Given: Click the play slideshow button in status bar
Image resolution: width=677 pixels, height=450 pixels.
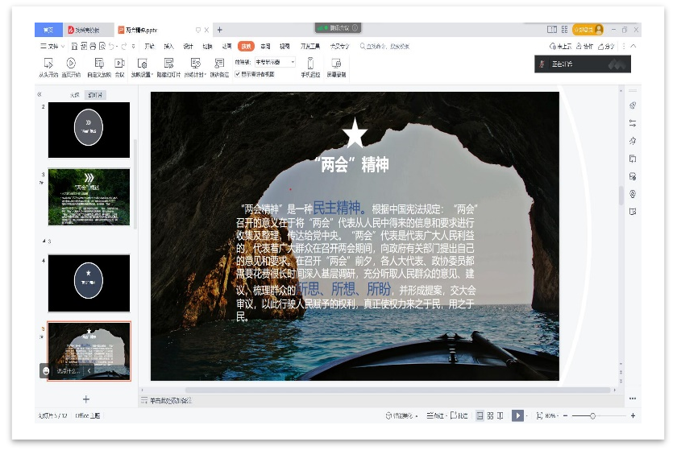Looking at the screenshot, I should [517, 415].
